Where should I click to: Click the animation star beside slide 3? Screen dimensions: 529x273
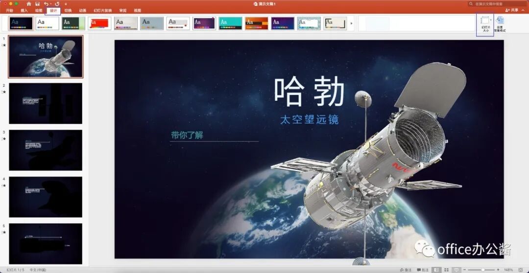pos(4,138)
